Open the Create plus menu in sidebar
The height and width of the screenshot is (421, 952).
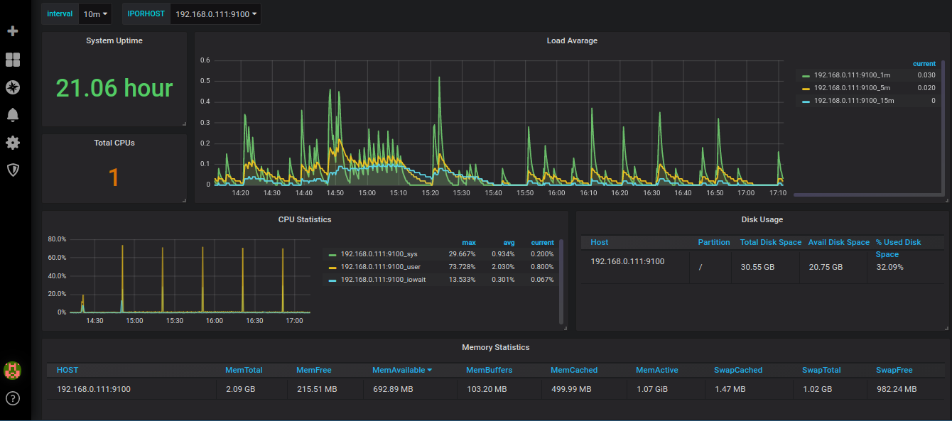pos(12,31)
